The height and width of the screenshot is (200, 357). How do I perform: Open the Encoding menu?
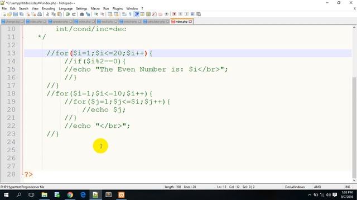click(x=49, y=8)
